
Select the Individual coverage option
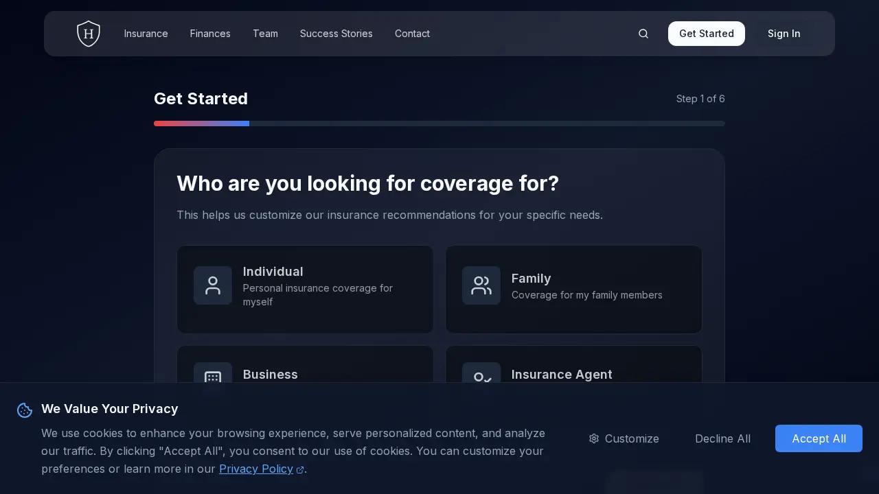[305, 290]
